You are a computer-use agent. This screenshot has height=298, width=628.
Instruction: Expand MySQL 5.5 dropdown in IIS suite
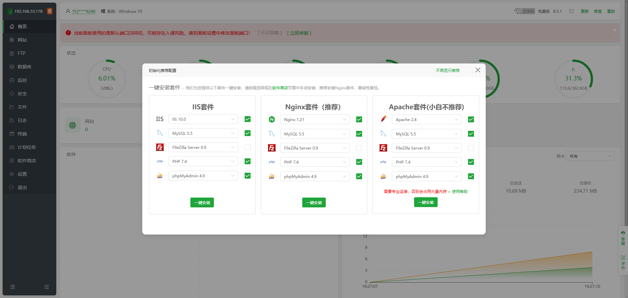[203, 133]
